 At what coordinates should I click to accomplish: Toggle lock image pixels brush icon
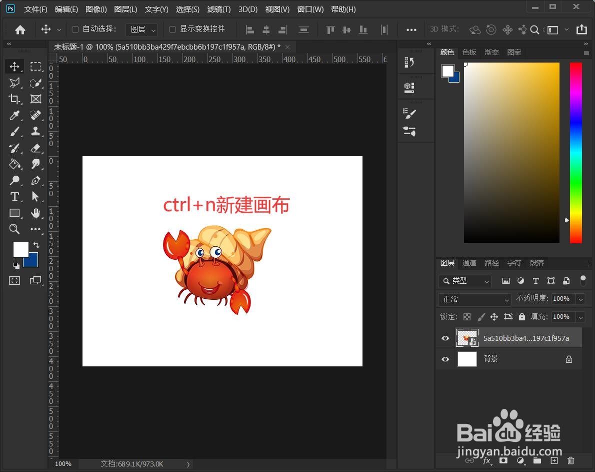[481, 317]
